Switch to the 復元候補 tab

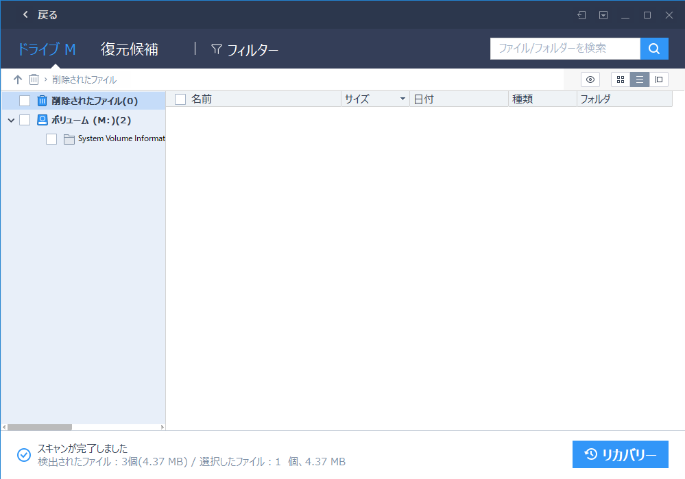click(130, 49)
